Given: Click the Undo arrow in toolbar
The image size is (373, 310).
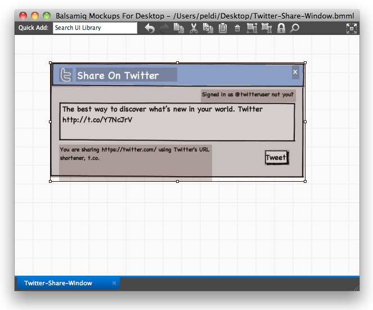Looking at the screenshot, I should tap(150, 28).
